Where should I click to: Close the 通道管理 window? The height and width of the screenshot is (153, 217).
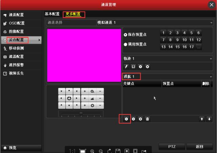[x=212, y=5]
